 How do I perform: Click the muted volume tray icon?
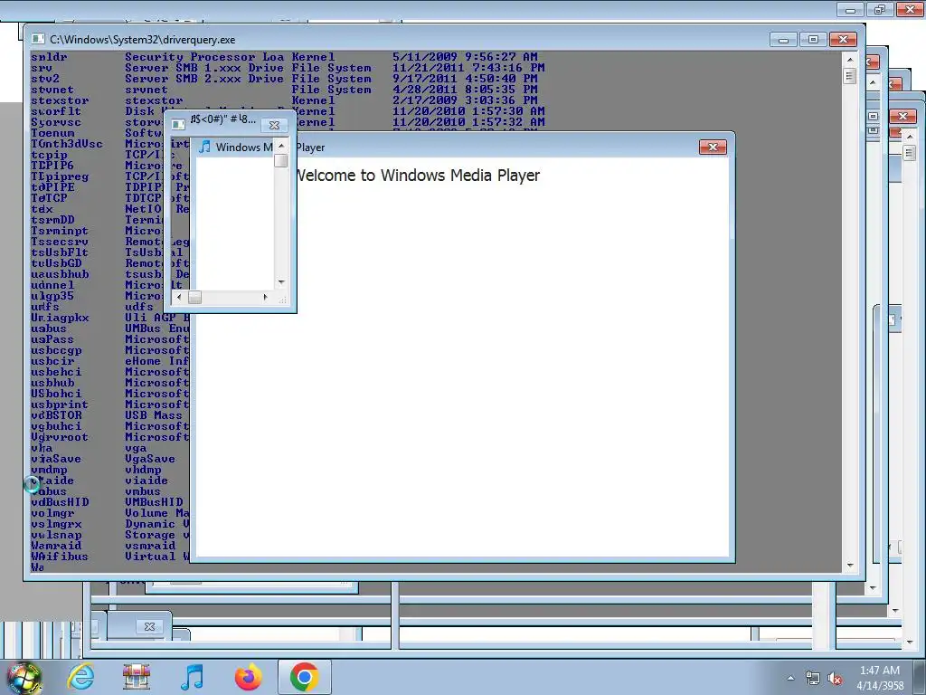click(x=835, y=678)
